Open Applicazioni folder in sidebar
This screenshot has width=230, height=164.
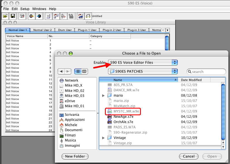(x=72, y=120)
